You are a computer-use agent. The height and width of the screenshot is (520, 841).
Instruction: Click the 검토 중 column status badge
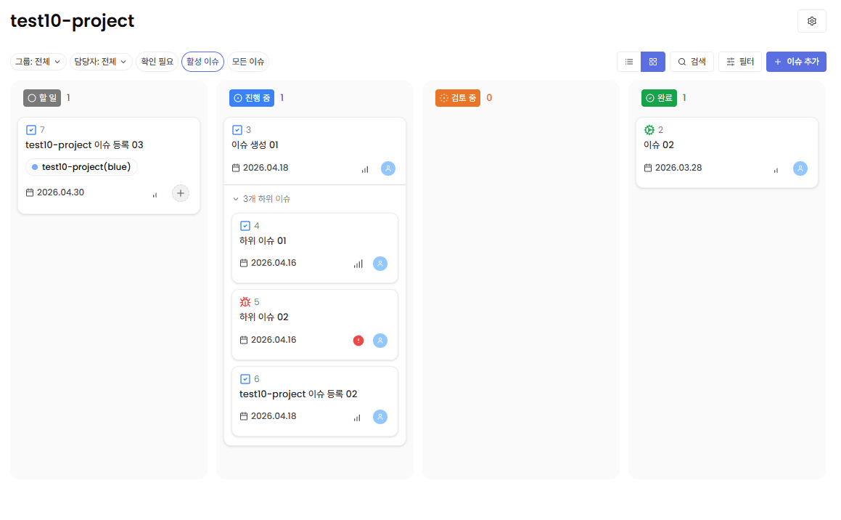click(x=458, y=97)
